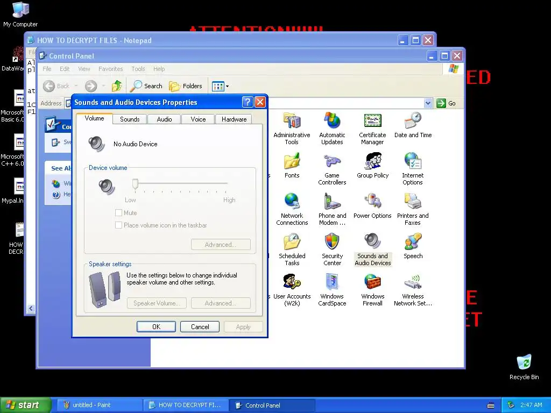
Task: Open Date and Time settings icon
Action: pyautogui.click(x=413, y=125)
